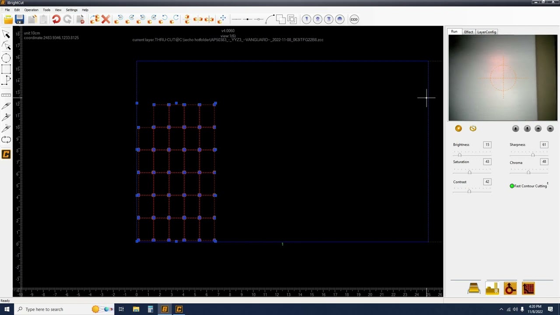
Task: Click the red arrow origin icon at panel bottom
Action: [510, 288]
